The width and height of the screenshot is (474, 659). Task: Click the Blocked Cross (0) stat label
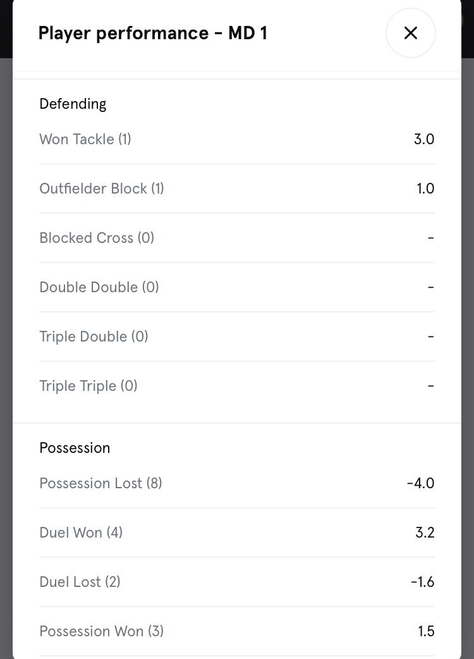click(x=97, y=238)
